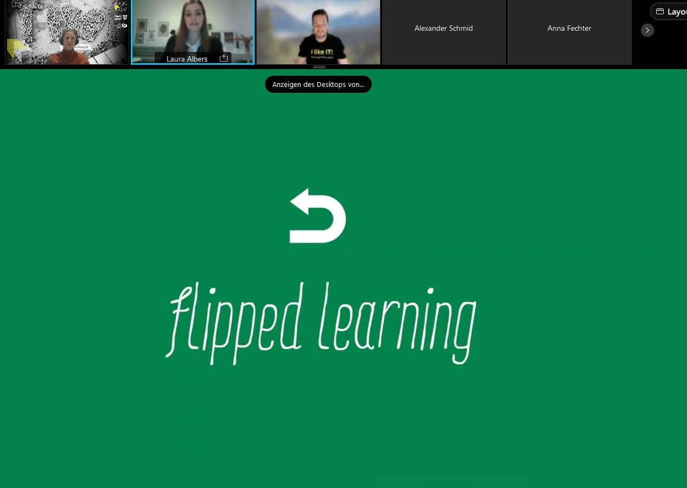Click the "I like IT!" text on the shirt
The height and width of the screenshot is (488, 687).
tap(321, 53)
